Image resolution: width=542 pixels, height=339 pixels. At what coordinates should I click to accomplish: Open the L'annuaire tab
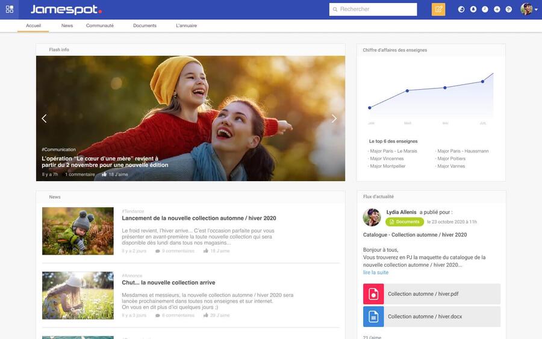point(186,25)
